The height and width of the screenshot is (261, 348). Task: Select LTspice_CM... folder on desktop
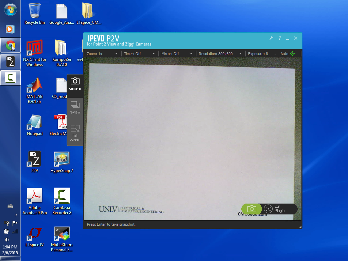[x=89, y=14]
